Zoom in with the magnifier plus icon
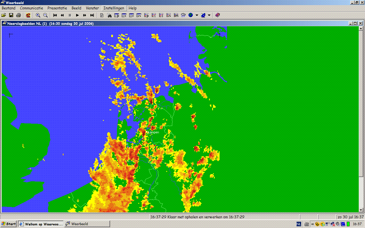The width and height of the screenshot is (365, 228). [38, 15]
